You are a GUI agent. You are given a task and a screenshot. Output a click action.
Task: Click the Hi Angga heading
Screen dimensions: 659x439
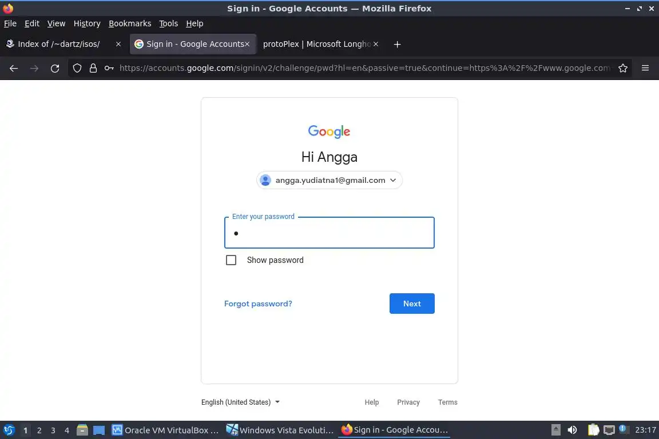(329, 157)
